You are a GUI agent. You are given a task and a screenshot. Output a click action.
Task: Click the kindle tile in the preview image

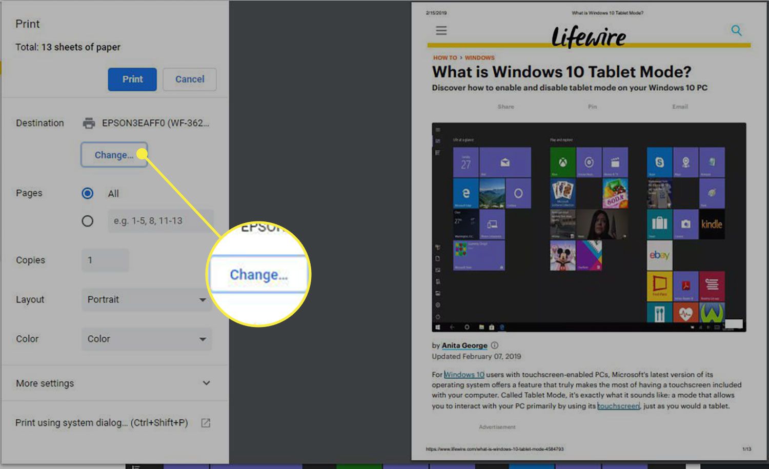coord(712,224)
